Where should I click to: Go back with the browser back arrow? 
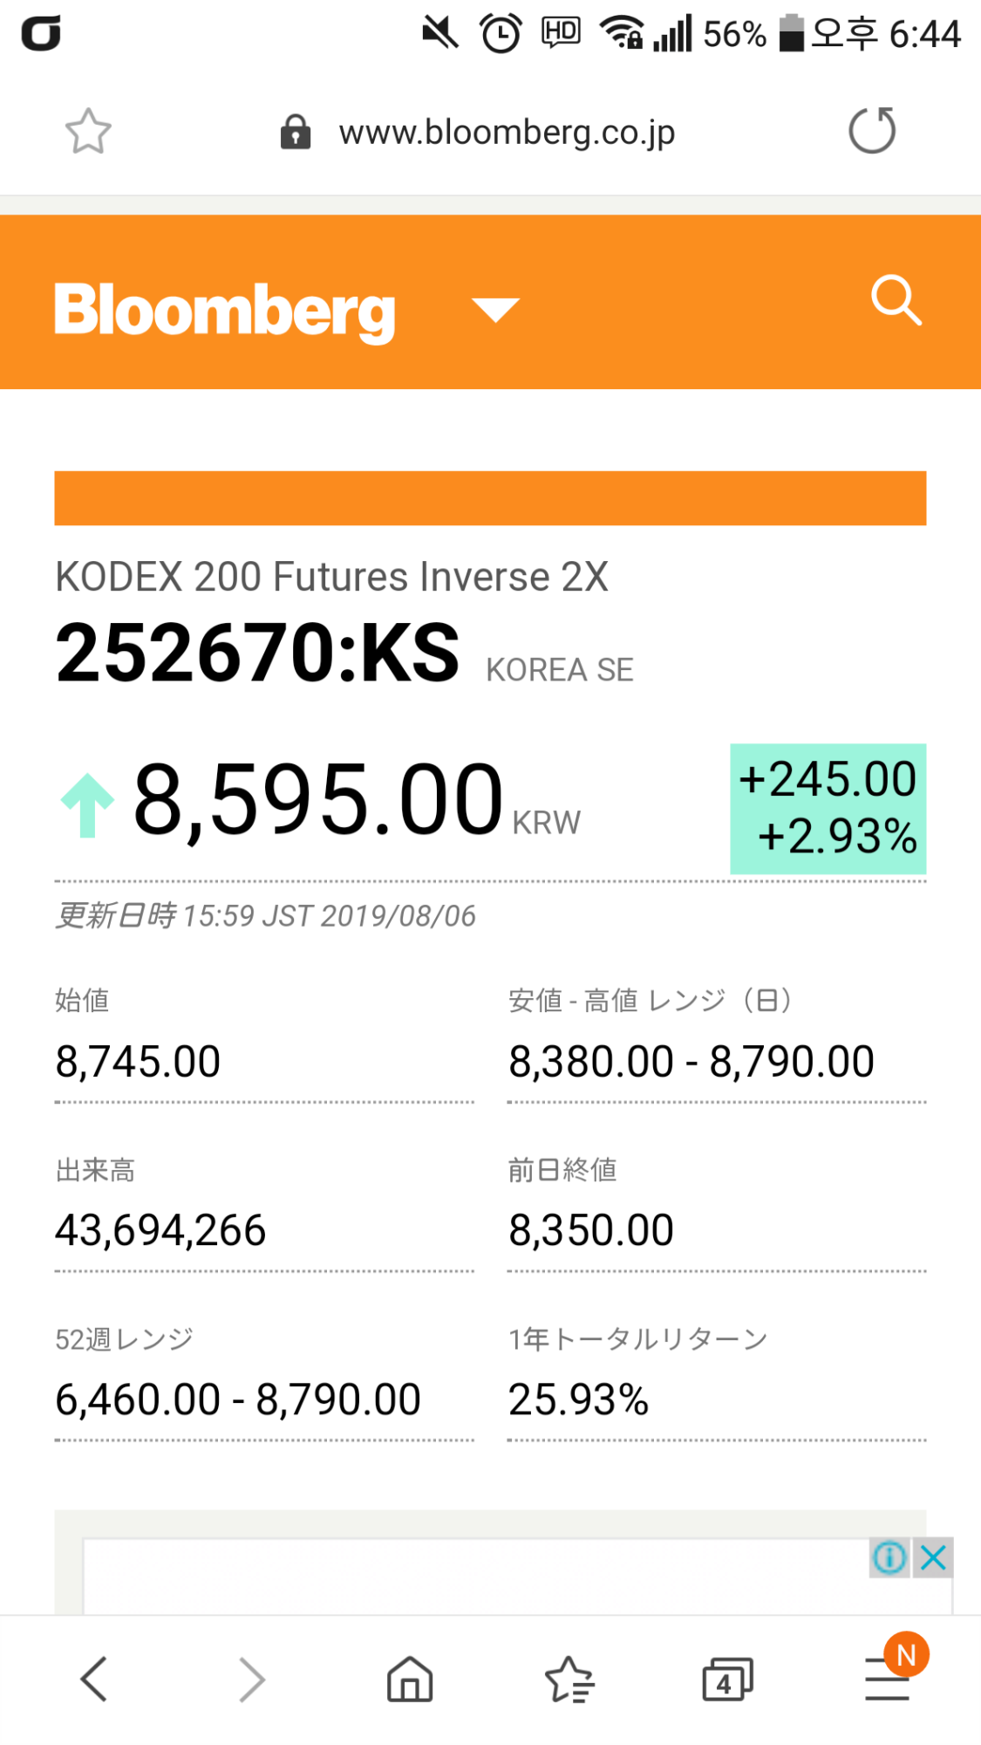(x=94, y=1679)
